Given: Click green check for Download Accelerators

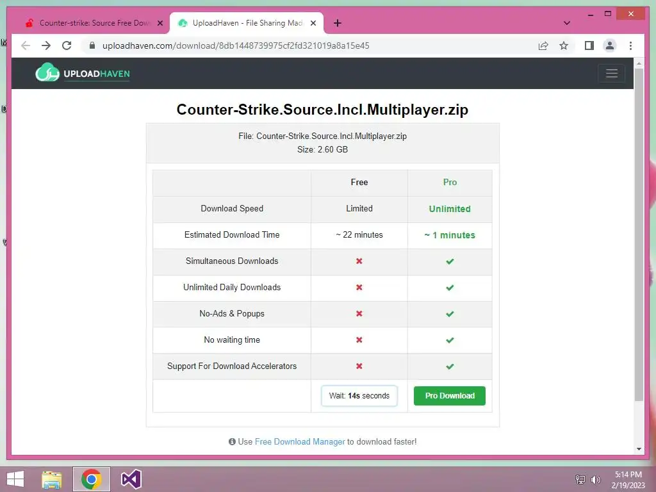Looking at the screenshot, I should [450, 366].
